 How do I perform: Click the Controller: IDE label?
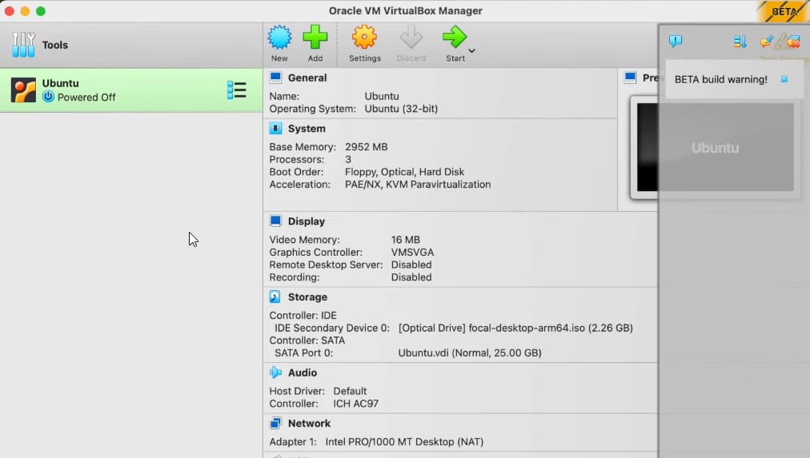pos(303,315)
